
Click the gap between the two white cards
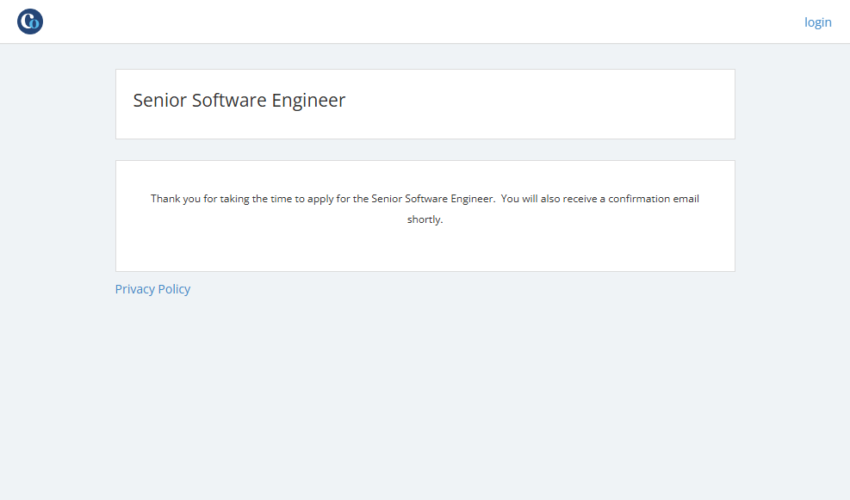(x=425, y=150)
